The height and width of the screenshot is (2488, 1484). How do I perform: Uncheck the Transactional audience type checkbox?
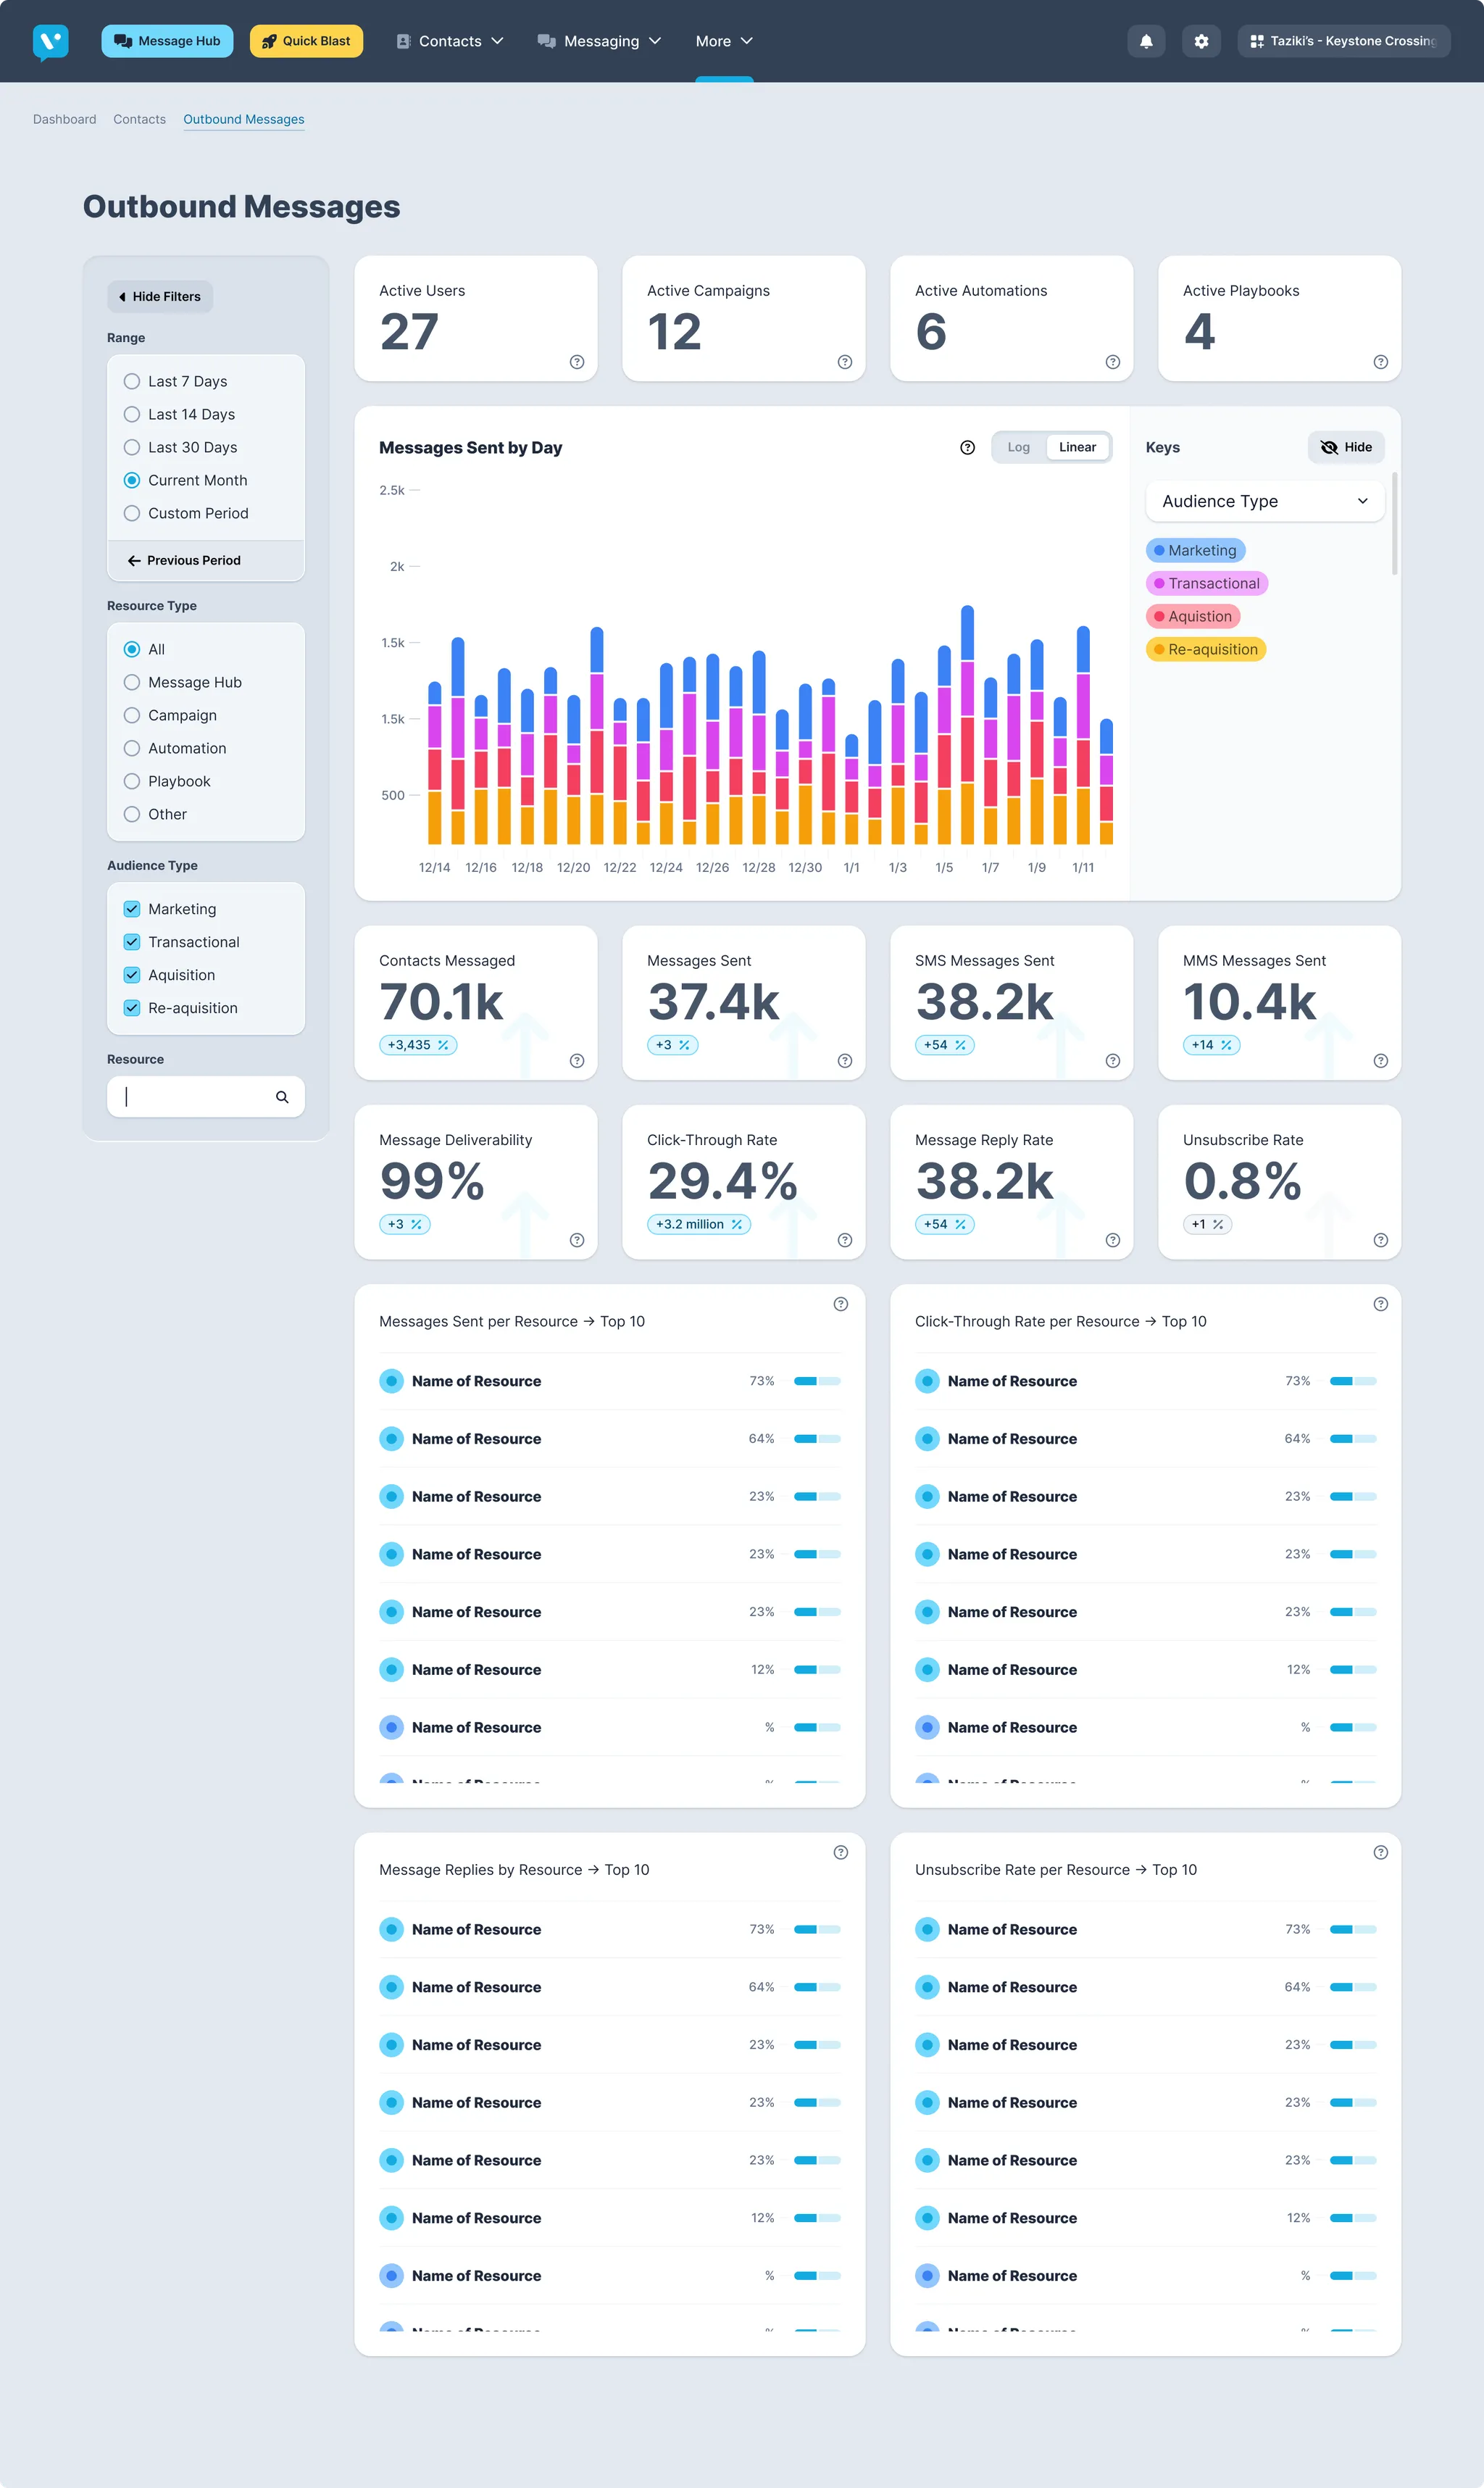tap(132, 942)
